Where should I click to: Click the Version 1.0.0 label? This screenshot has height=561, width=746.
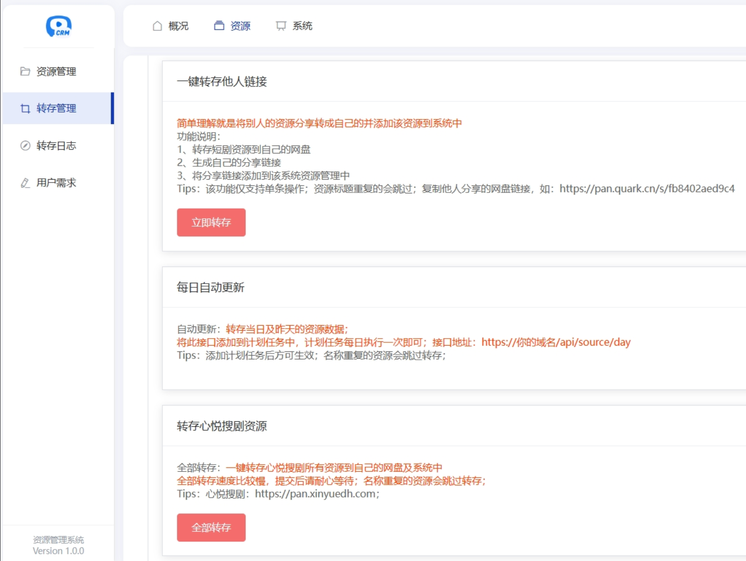click(58, 551)
